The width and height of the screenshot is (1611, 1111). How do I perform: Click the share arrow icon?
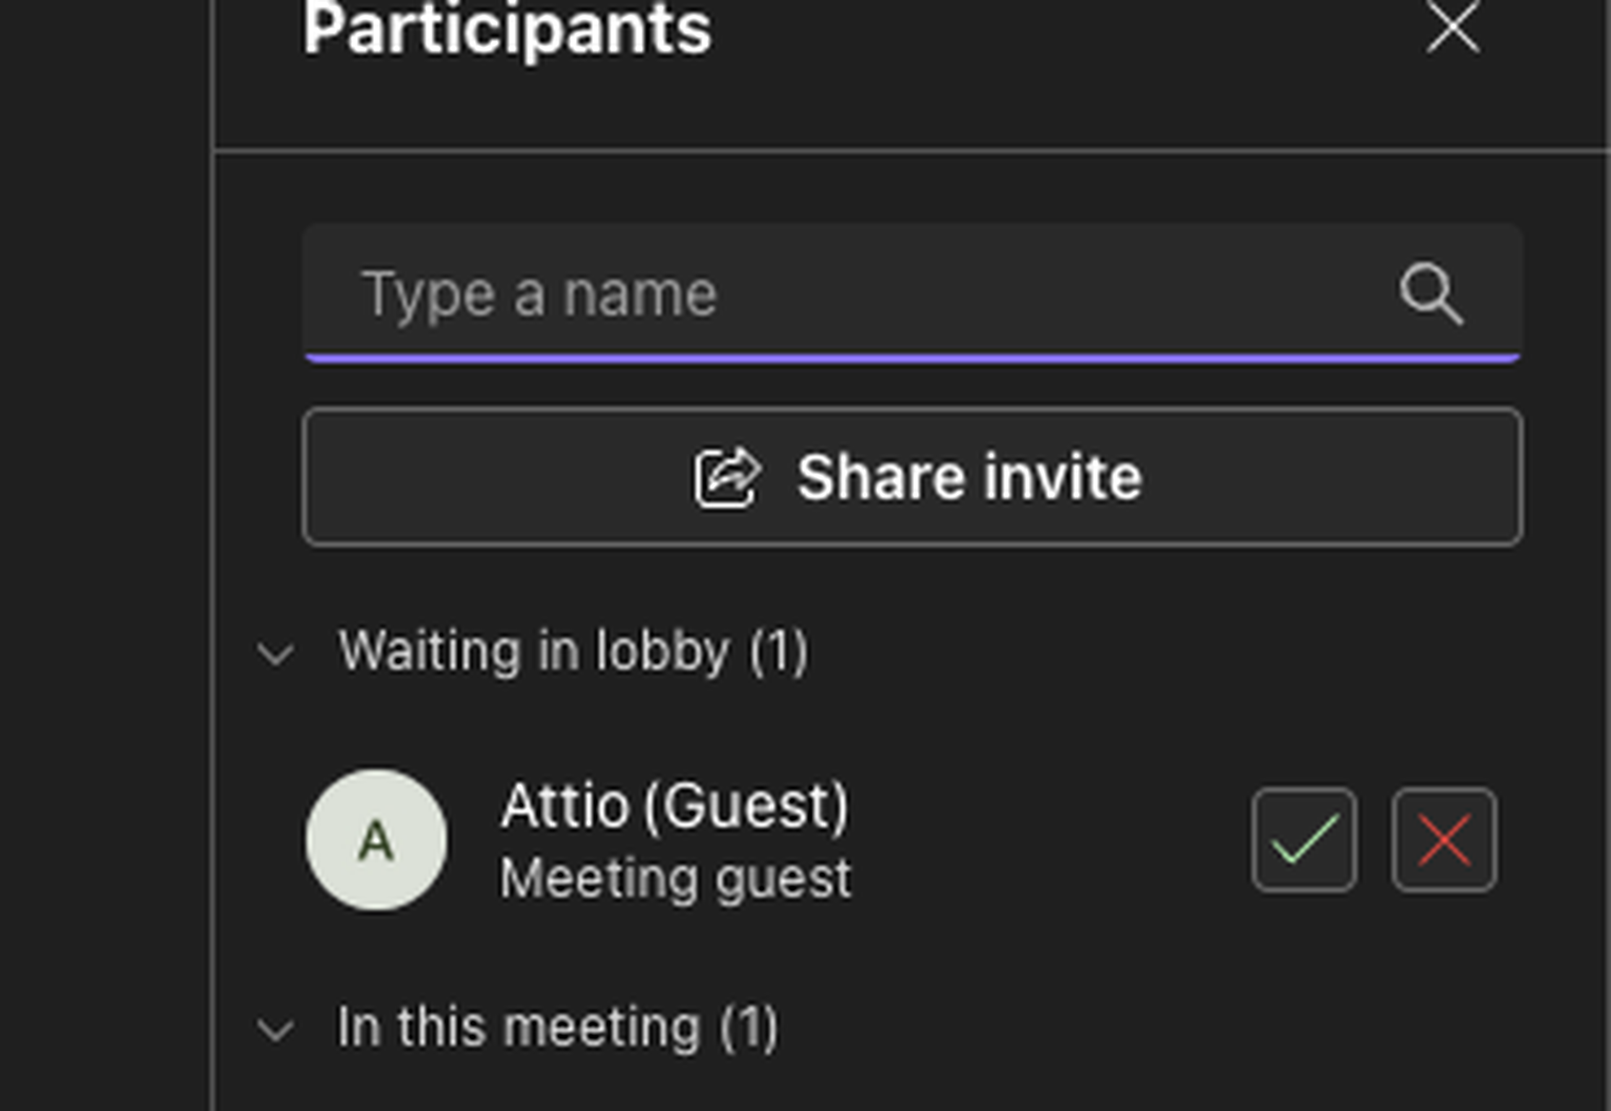coord(727,478)
